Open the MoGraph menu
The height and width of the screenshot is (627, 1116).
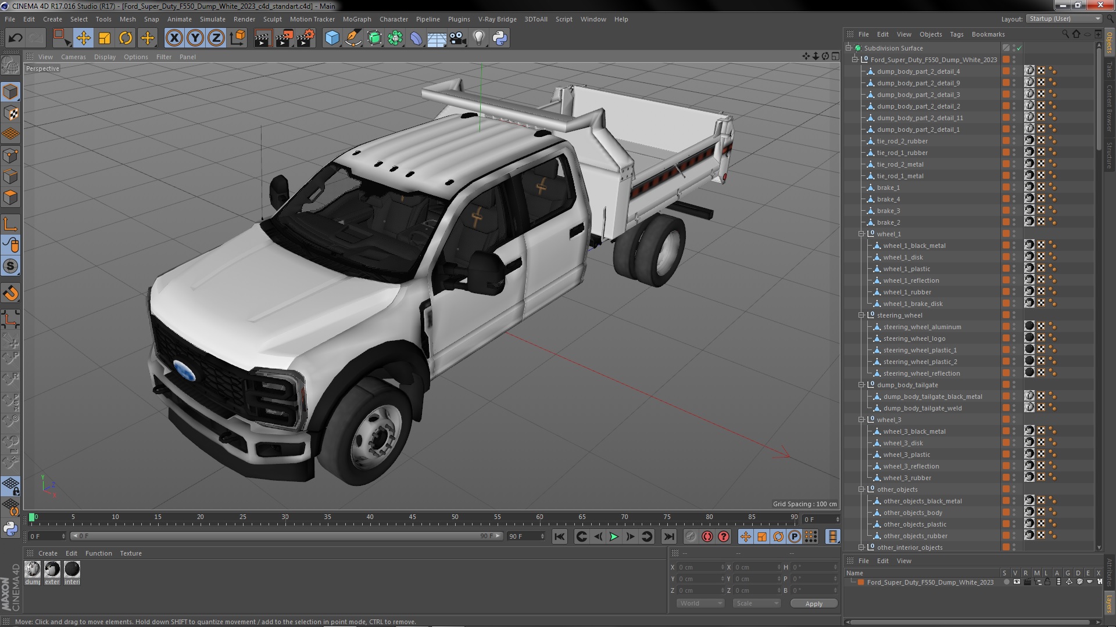click(x=357, y=19)
